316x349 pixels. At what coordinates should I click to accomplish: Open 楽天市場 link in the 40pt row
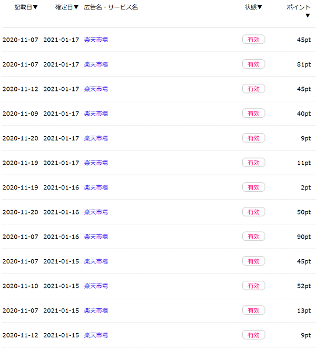96,114
